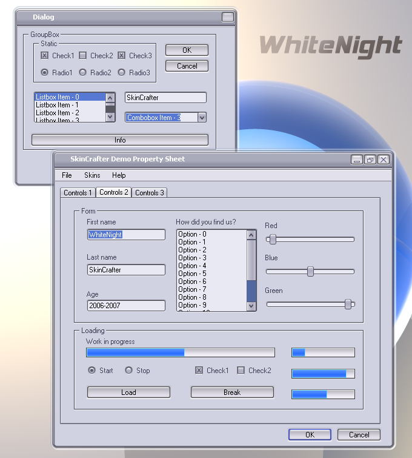Click the Break button
This screenshot has width=412, height=458.
(x=232, y=392)
